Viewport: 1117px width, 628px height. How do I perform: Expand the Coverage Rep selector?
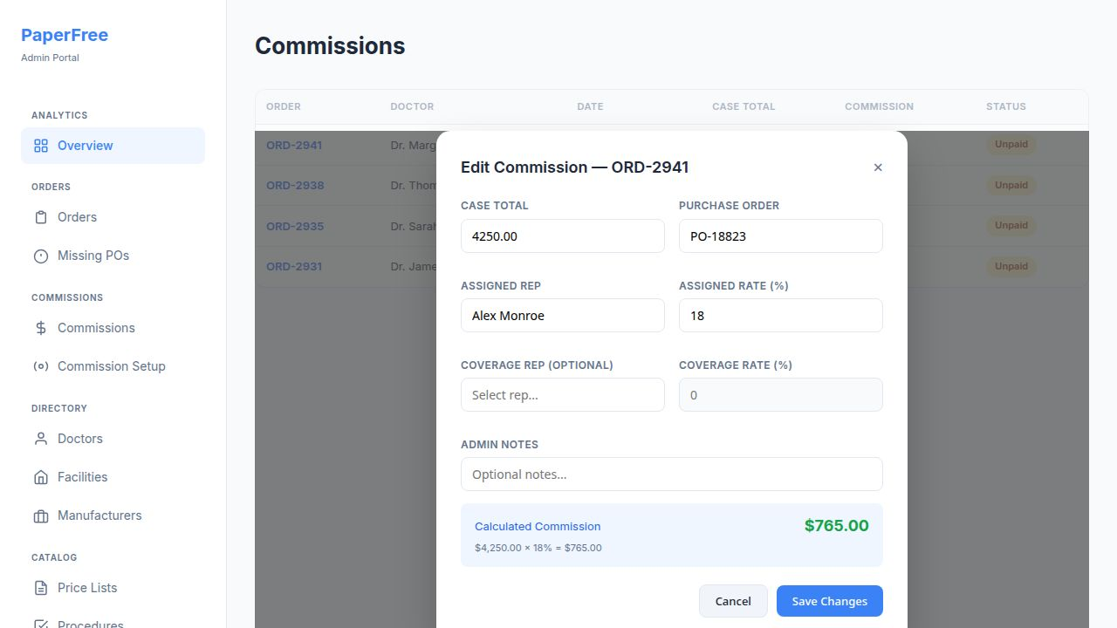pos(562,395)
